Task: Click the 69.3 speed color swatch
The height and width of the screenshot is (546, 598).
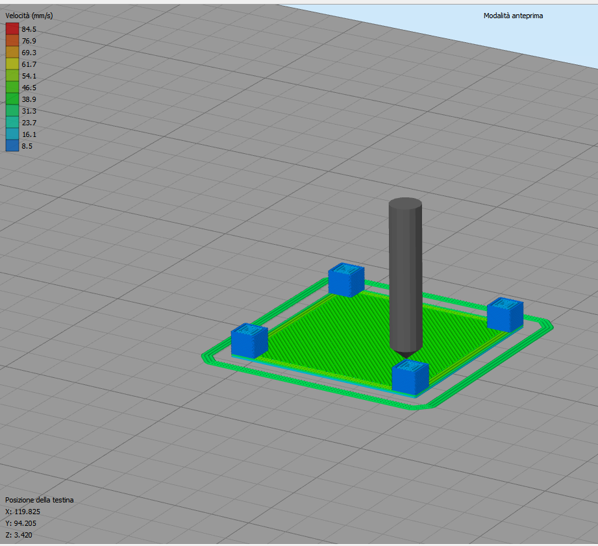Action: 12,52
